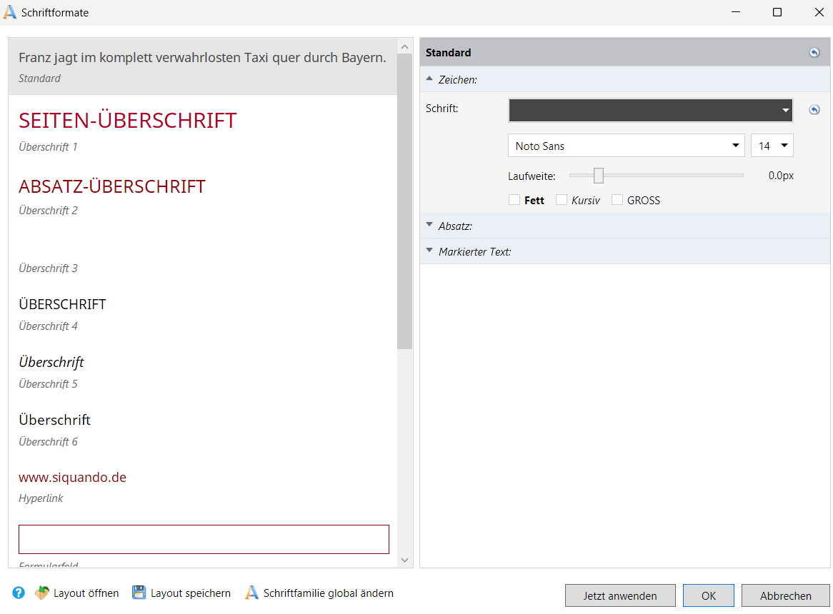Enable the GROSS uppercase checkbox
Viewport: 833px width, 614px height.
point(617,200)
